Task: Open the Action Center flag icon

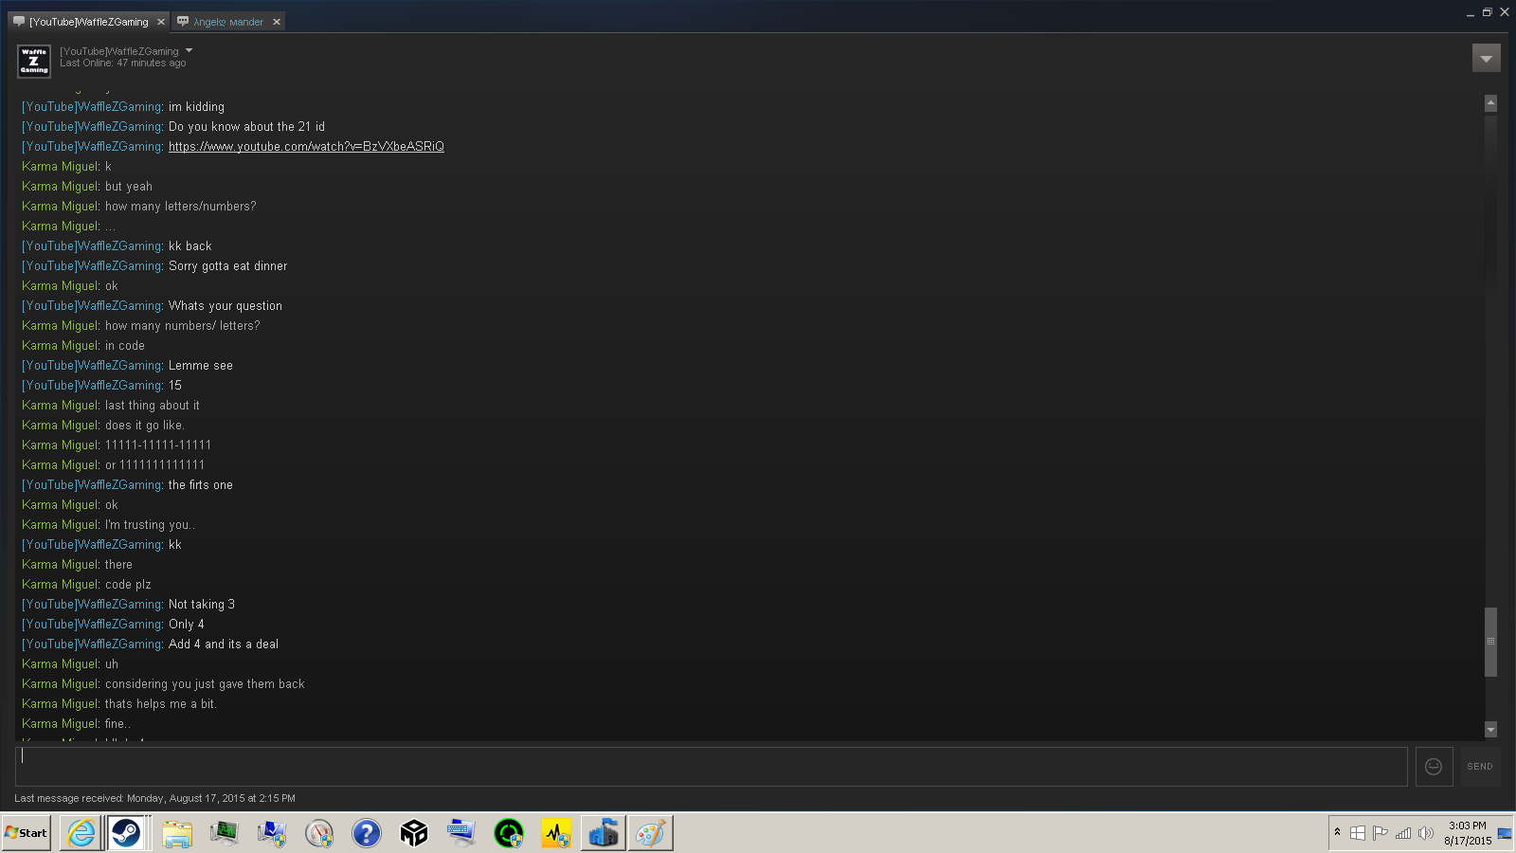Action: click(1380, 833)
